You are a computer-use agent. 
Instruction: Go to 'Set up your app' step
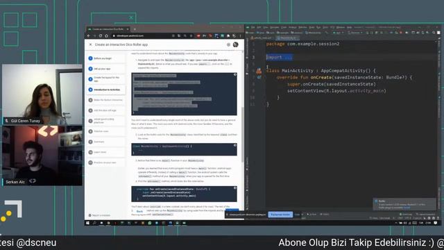pos(106,69)
